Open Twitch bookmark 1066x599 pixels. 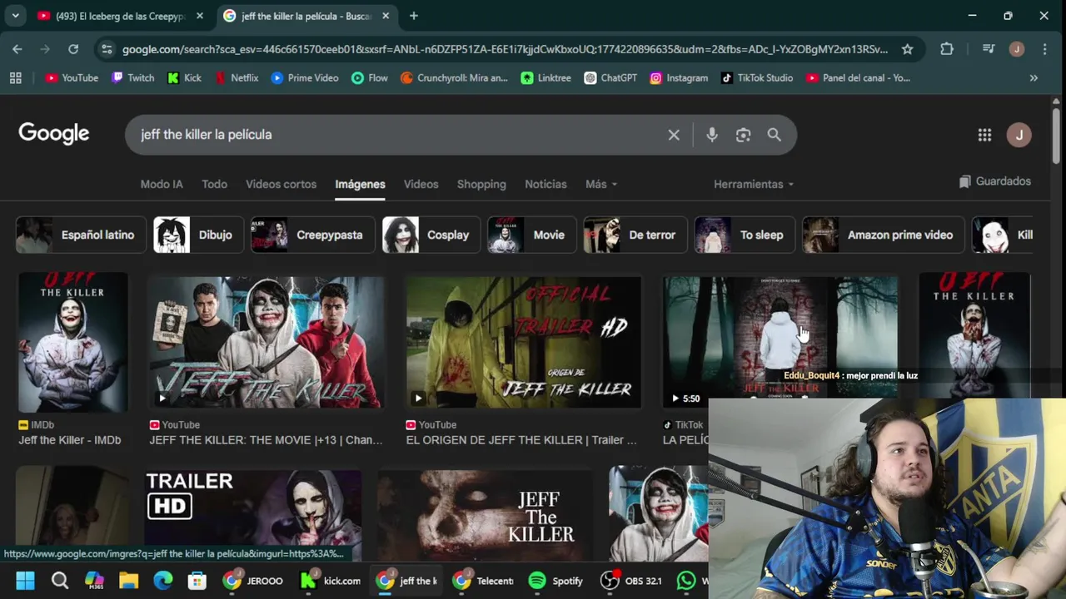coord(133,77)
